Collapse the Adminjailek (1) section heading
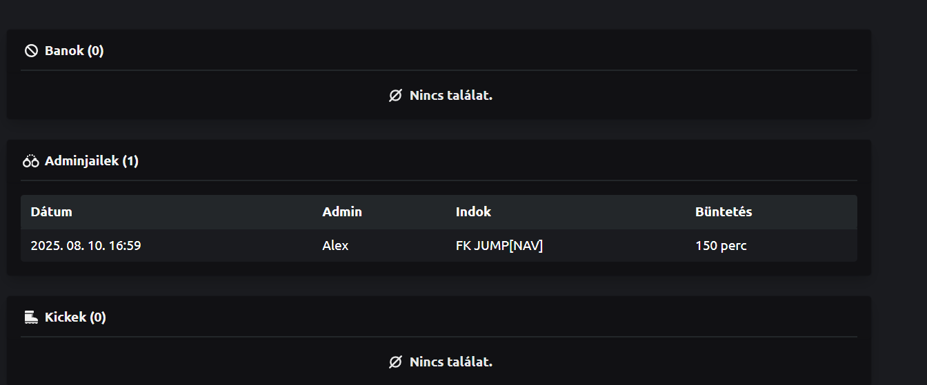927x385 pixels. point(91,161)
